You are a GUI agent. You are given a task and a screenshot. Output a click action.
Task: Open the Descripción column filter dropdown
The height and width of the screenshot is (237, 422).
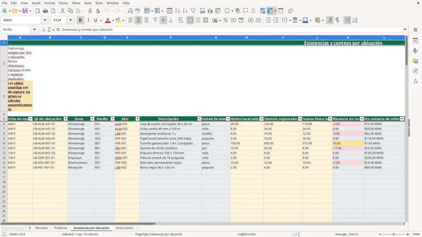[199, 119]
